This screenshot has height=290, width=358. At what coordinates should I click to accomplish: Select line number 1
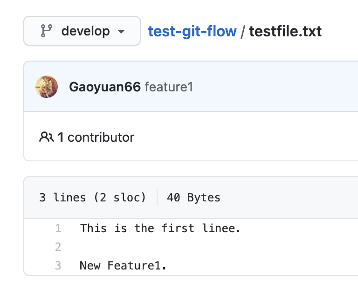pyautogui.click(x=58, y=228)
